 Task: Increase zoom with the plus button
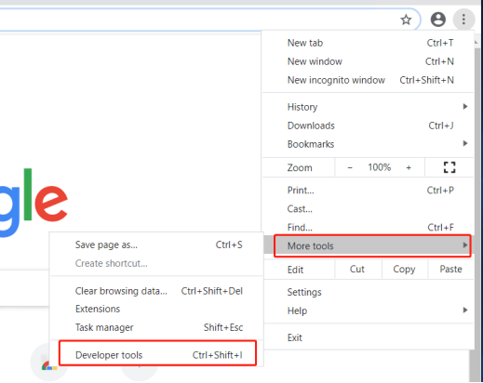(409, 167)
